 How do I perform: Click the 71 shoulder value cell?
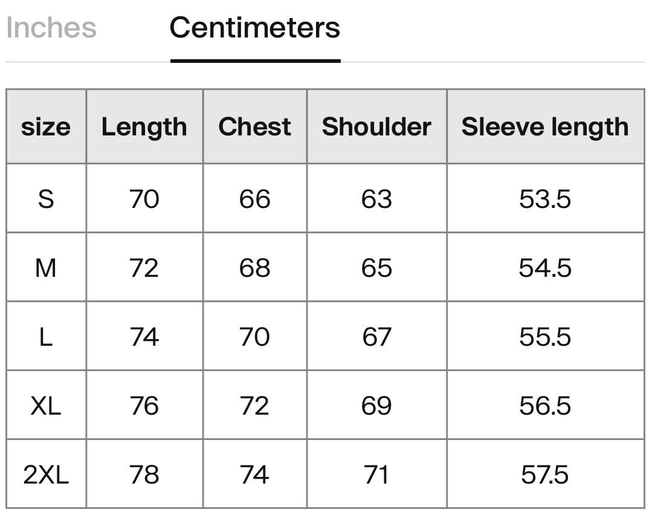tap(376, 475)
